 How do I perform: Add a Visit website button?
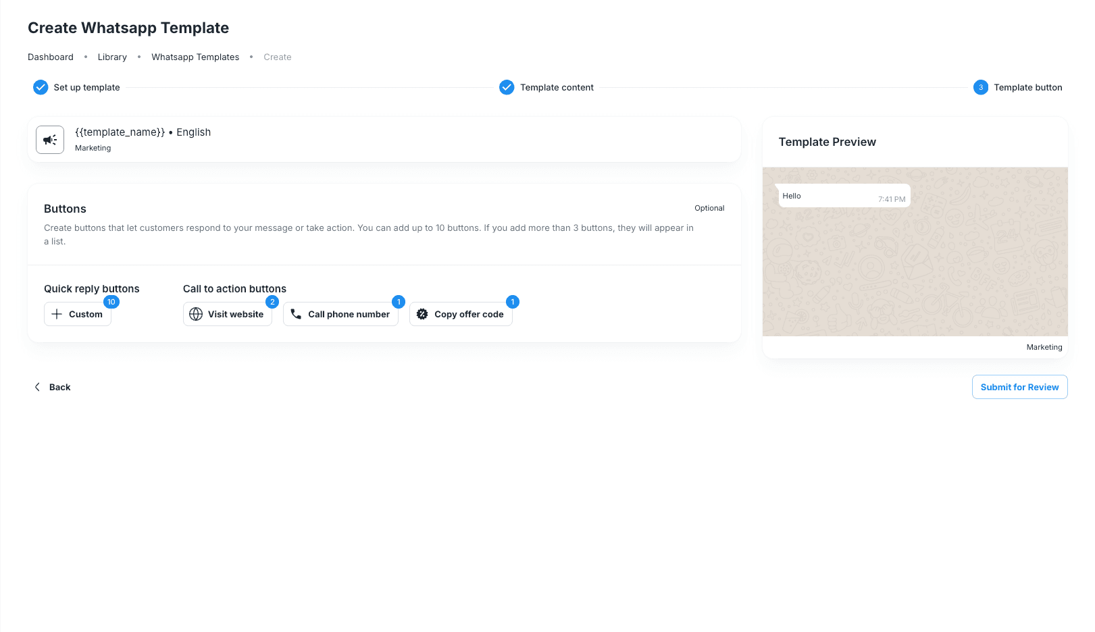228,314
